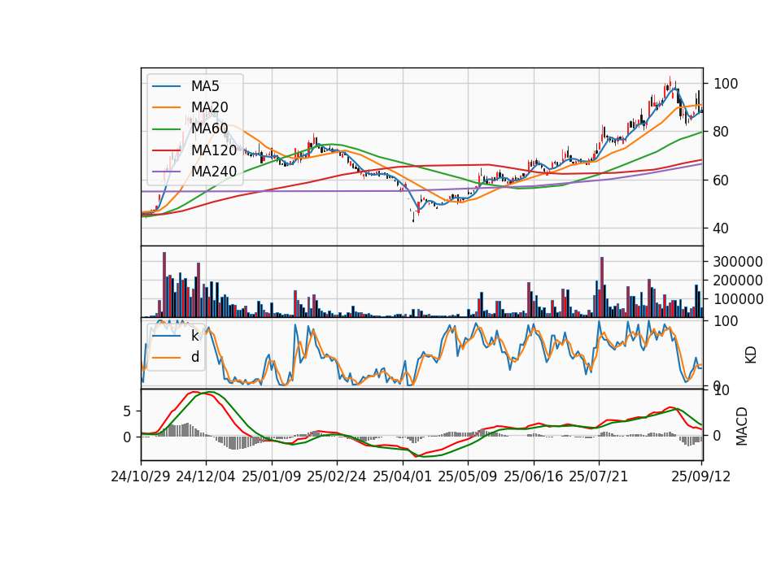781x561 pixels.
Task: Click the 25/06/16 date axis label
Action: [534, 476]
